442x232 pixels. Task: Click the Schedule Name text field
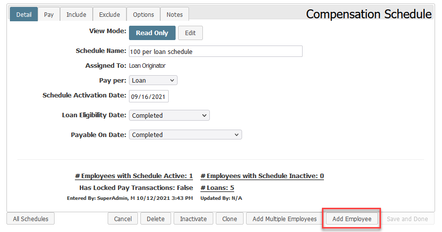[x=216, y=51]
